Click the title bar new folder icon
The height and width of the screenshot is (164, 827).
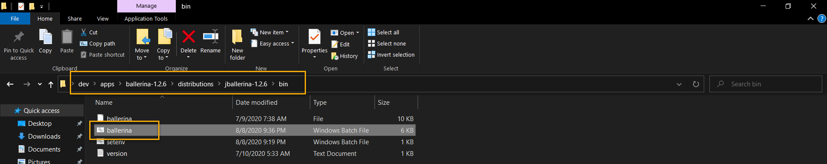pos(31,6)
